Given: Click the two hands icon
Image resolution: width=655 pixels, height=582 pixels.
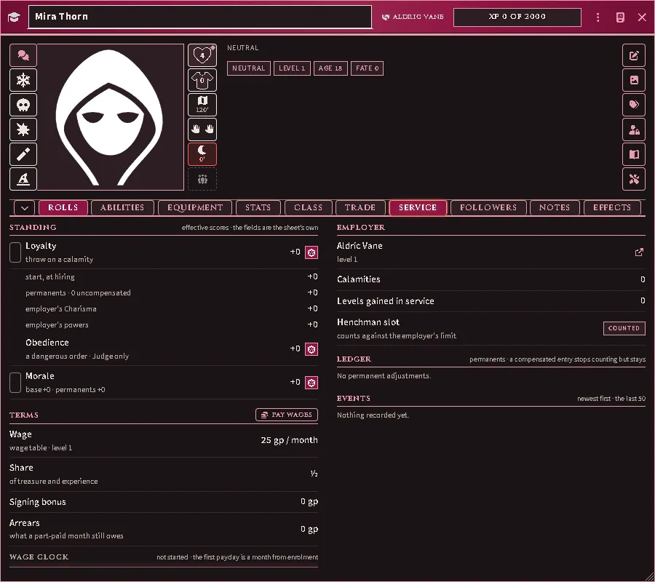Looking at the screenshot, I should (x=202, y=129).
